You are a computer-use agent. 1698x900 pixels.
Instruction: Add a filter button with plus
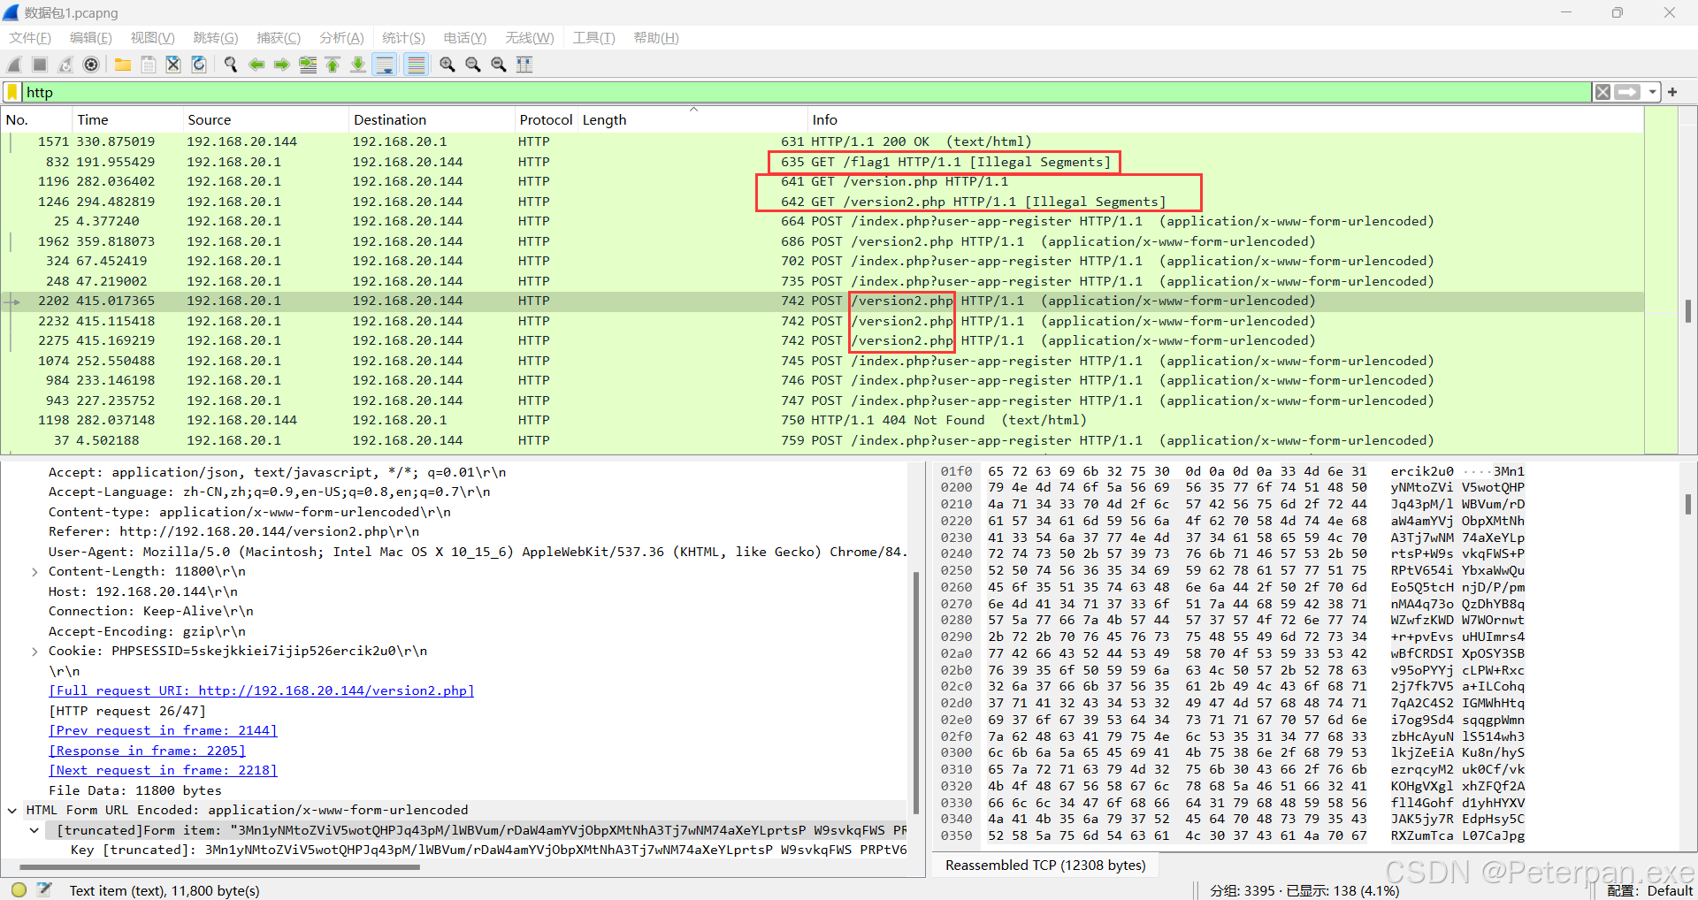[x=1672, y=92]
